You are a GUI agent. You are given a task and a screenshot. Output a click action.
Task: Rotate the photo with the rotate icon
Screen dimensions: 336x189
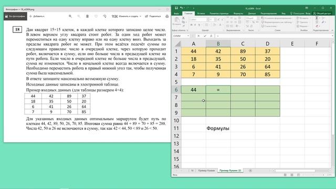pyautogui.click(x=104, y=16)
